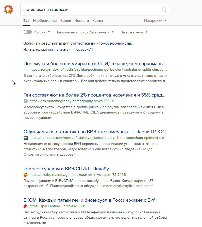Click snippet beginning Независимые от государства
The width and height of the screenshot is (202, 227).
[x=91, y=149]
